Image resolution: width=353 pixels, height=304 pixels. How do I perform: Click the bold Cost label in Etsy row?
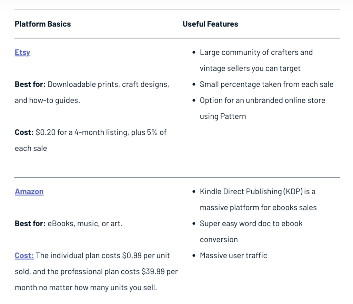pyautogui.click(x=24, y=132)
